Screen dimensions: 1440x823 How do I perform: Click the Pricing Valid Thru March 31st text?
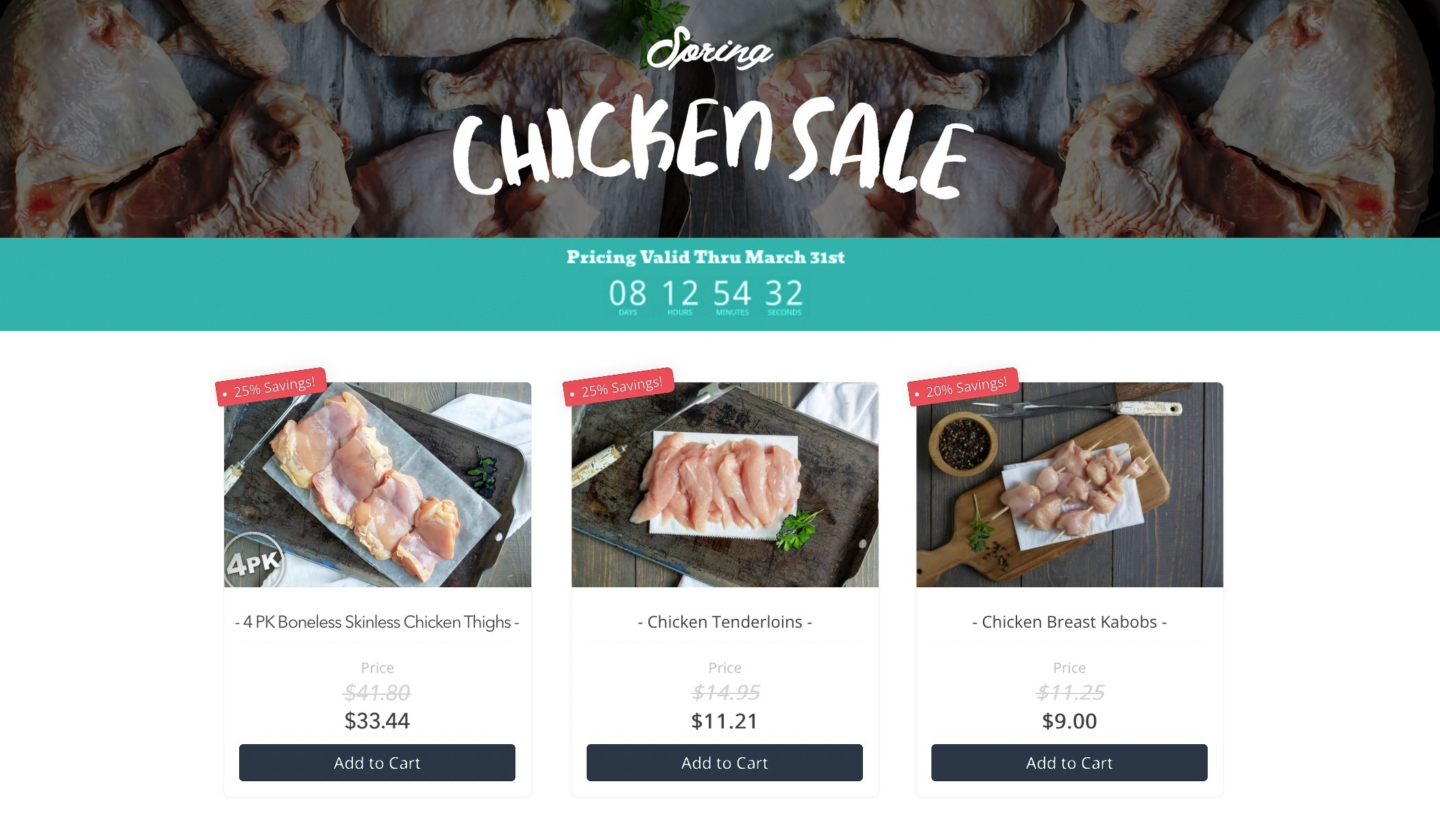click(705, 258)
